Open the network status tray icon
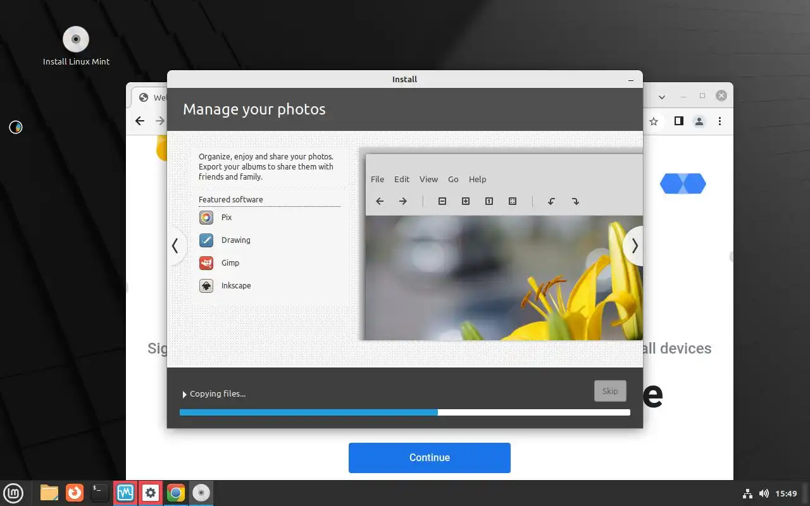Image resolution: width=810 pixels, height=506 pixels. coord(747,493)
